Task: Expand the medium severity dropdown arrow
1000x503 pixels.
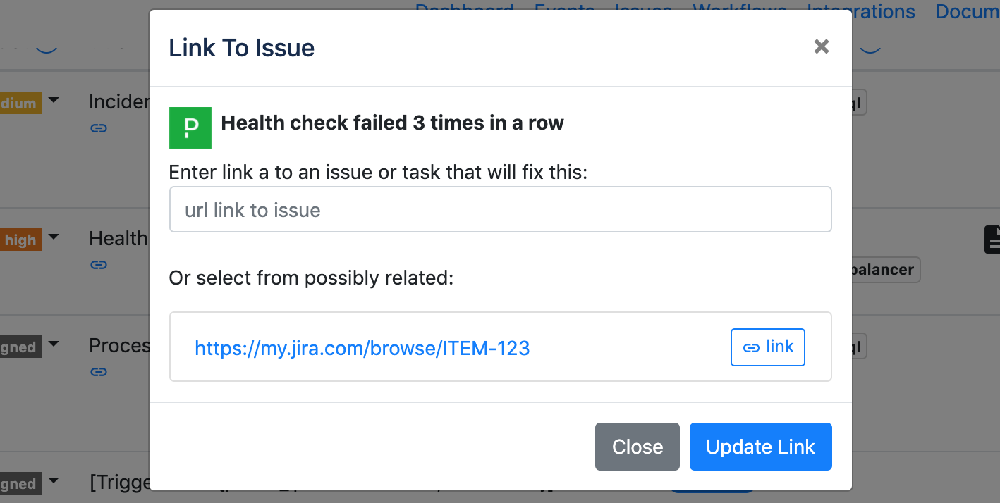Action: coord(54,101)
